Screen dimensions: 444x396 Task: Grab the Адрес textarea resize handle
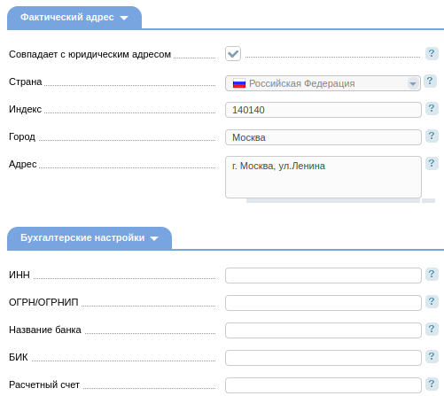tap(428, 201)
